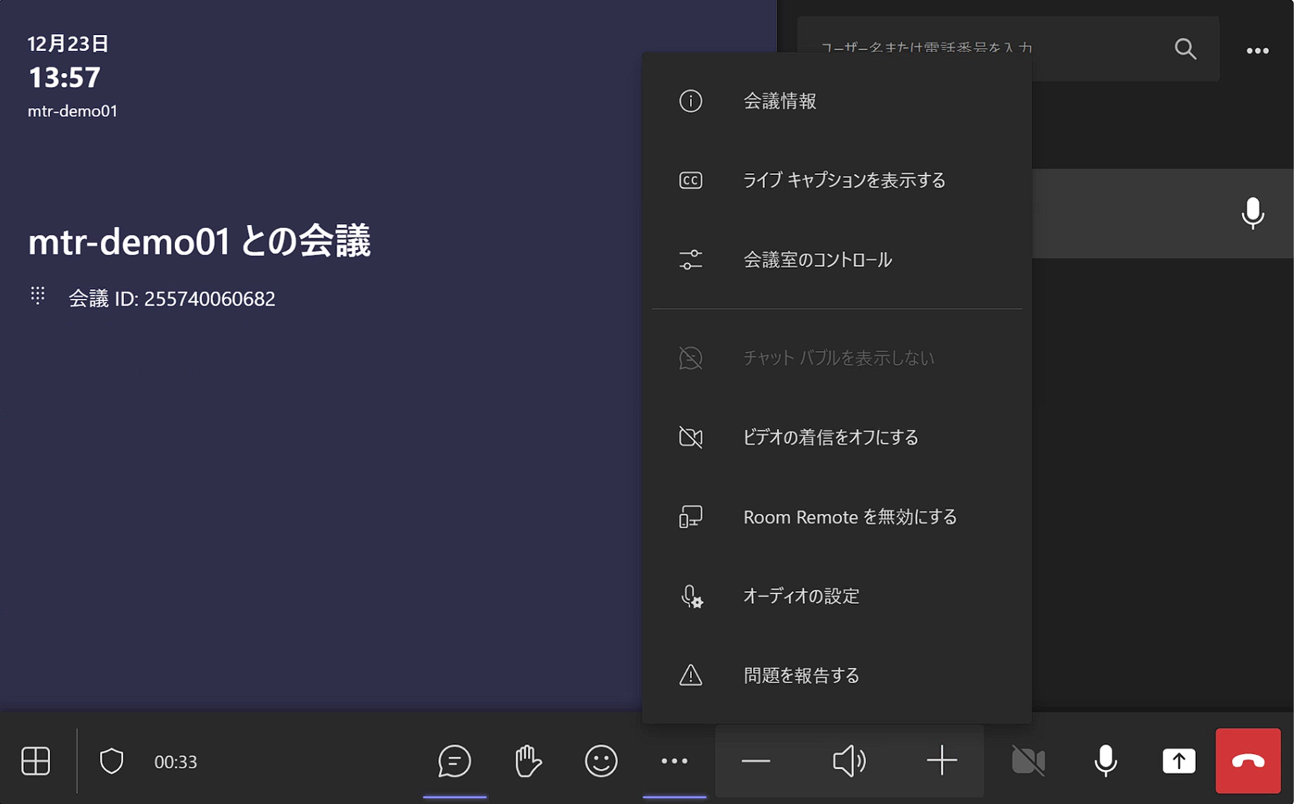Click the mtr-demo01 との会議 title
1297x804 pixels.
[199, 241]
